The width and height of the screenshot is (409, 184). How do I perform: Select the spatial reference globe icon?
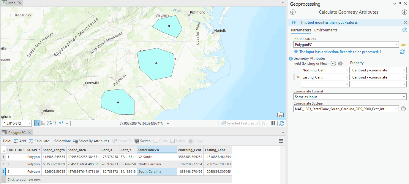click(x=403, y=109)
